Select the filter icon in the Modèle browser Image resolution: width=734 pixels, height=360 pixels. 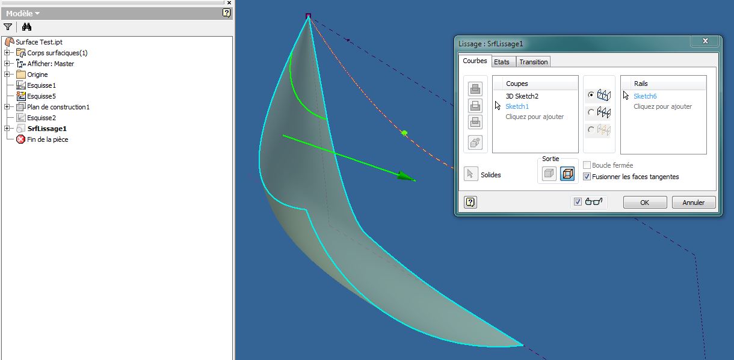click(x=8, y=26)
